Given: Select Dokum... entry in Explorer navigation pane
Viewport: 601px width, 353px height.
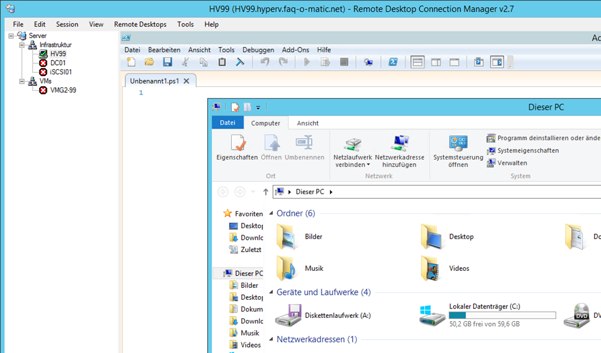Looking at the screenshot, I should point(247,309).
